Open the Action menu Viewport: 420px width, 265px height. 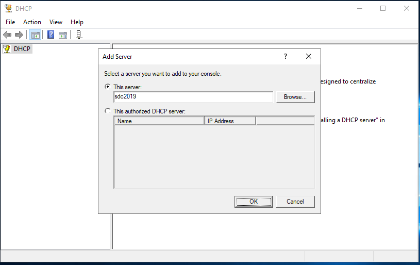(32, 22)
